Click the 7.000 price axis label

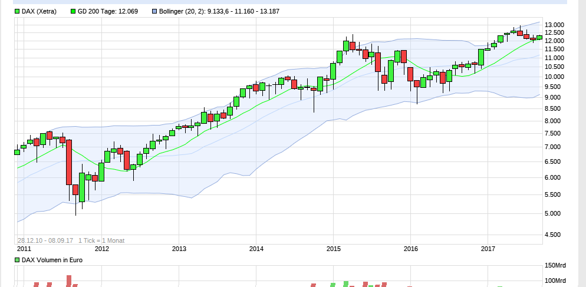tap(554, 147)
